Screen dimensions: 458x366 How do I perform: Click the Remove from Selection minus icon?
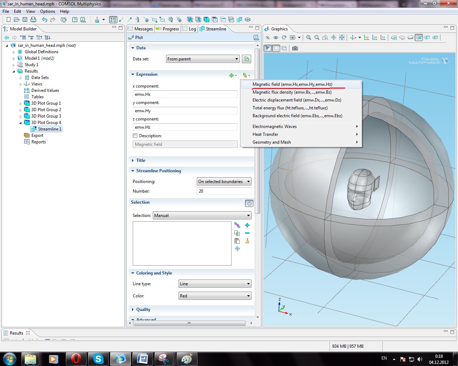pos(247,233)
